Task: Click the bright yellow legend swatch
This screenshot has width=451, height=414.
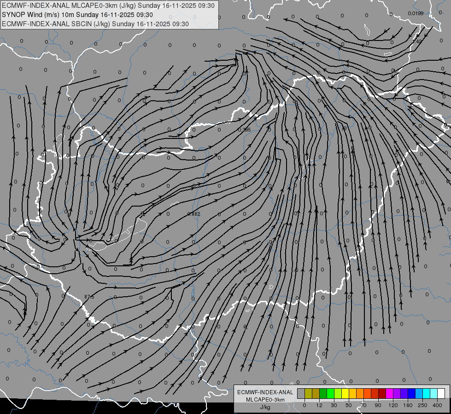Action: click(x=346, y=393)
